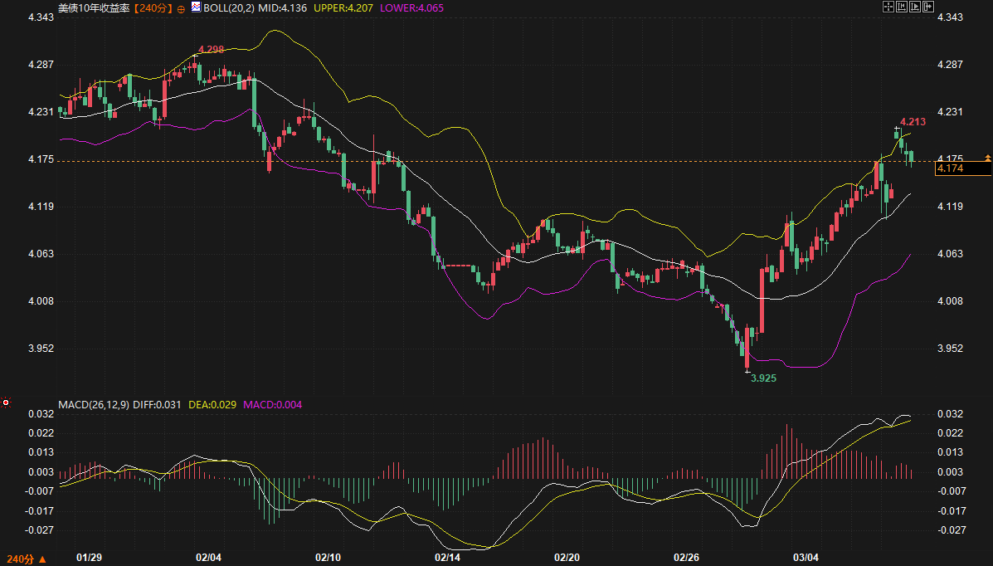993x566 pixels.
Task: Click the orange circled plus beside 240分
Action: (x=181, y=8)
